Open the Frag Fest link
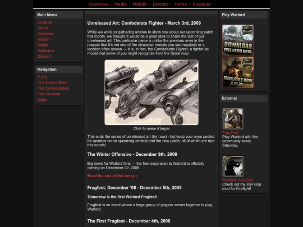 [x=231, y=133]
